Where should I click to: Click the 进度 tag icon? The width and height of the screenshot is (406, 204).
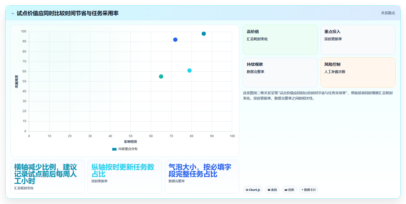pyautogui.click(x=286, y=190)
